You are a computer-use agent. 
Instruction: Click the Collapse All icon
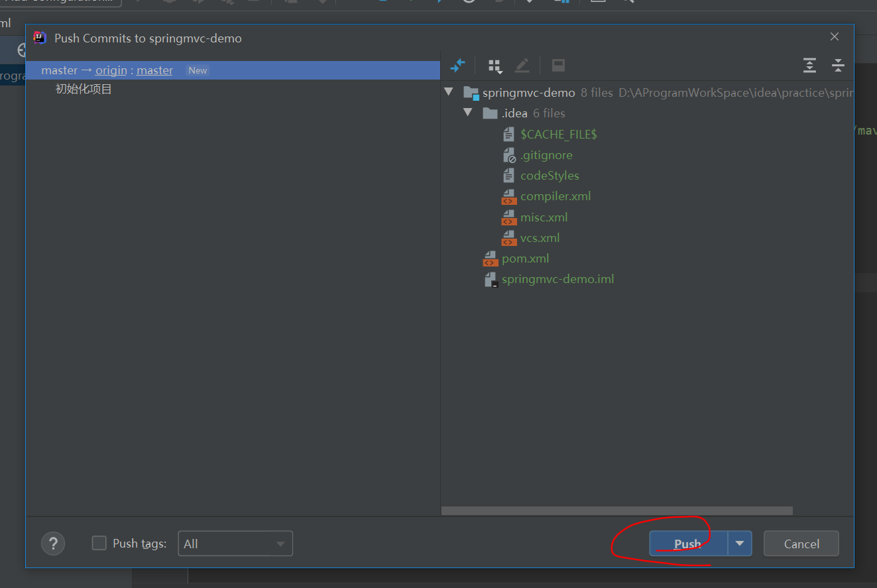pos(838,65)
